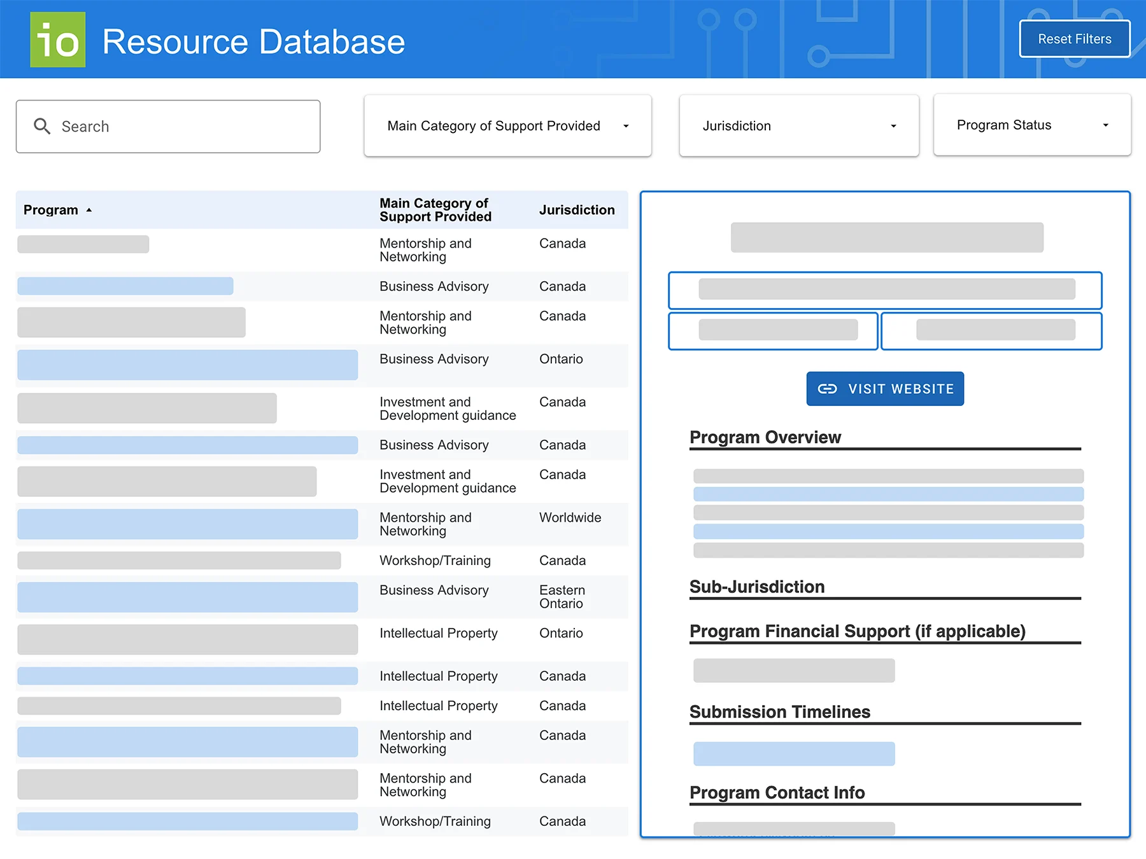
Task: Click the Jurisdiction column header
Action: click(x=577, y=209)
